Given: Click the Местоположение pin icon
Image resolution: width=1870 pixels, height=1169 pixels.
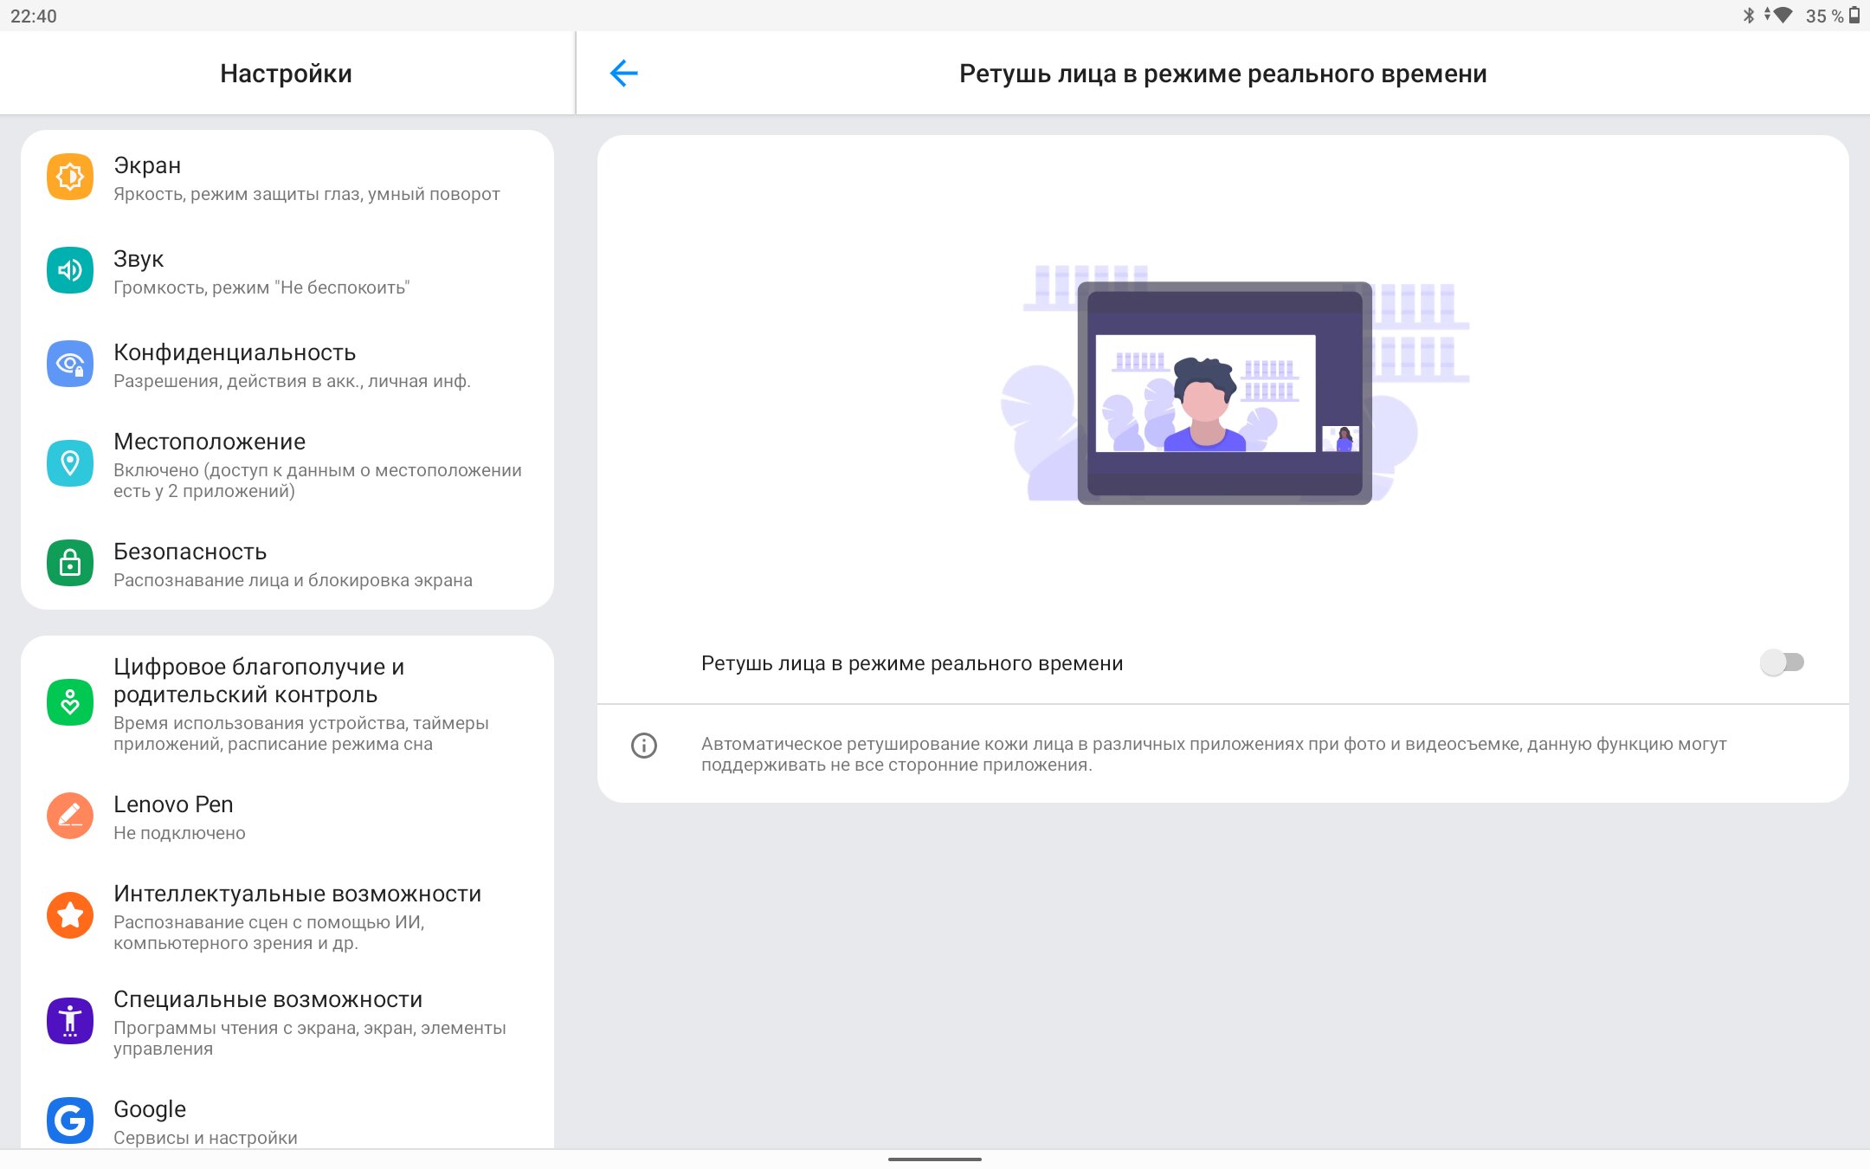Looking at the screenshot, I should (70, 464).
